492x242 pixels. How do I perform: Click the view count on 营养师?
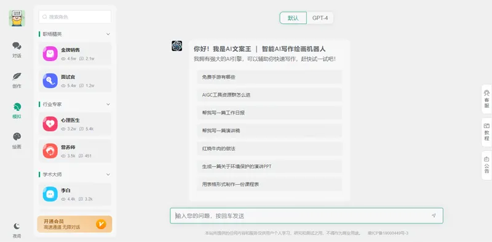pos(68,156)
